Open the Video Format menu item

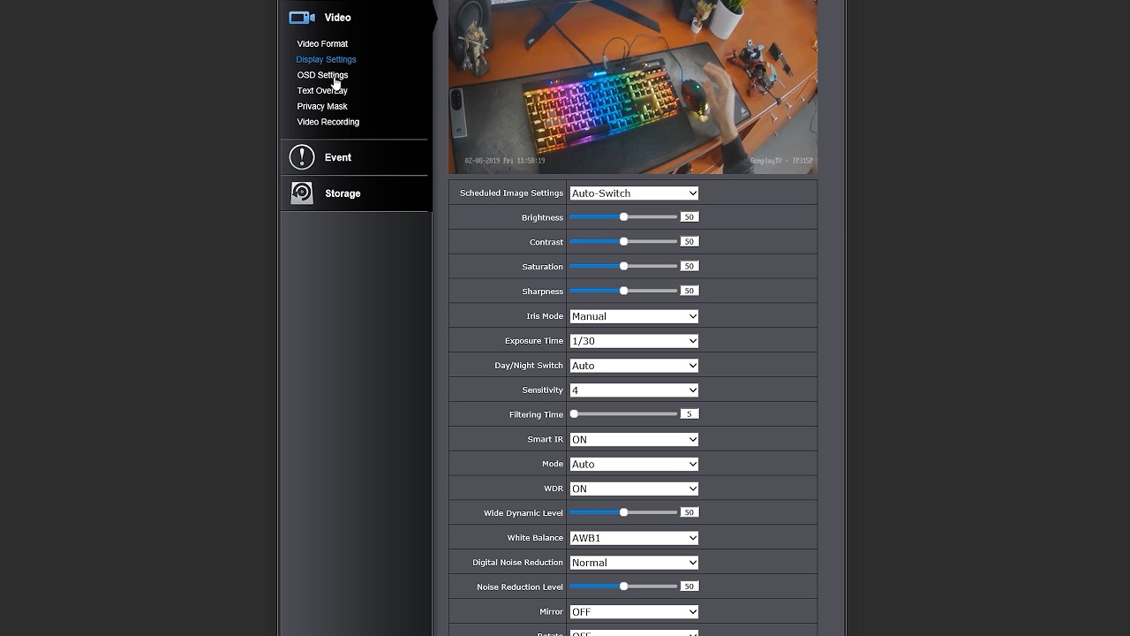tap(322, 43)
